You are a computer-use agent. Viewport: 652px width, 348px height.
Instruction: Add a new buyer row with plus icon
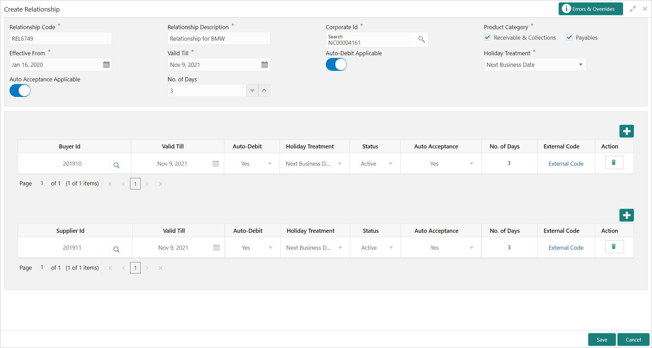[x=626, y=131]
